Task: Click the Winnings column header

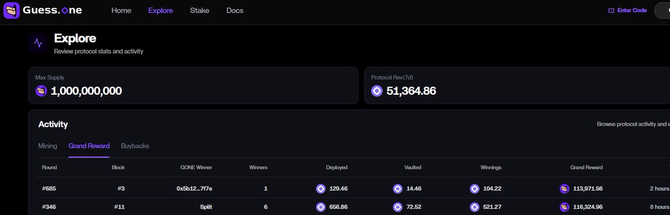Action: pyautogui.click(x=491, y=167)
